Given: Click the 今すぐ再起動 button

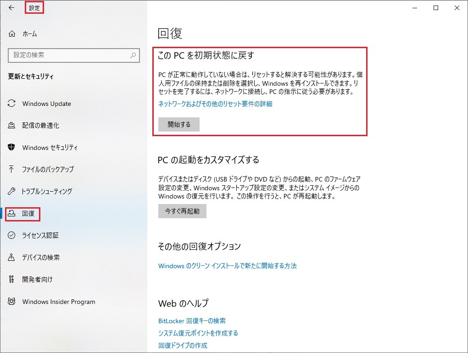Looking at the screenshot, I should click(x=182, y=211).
